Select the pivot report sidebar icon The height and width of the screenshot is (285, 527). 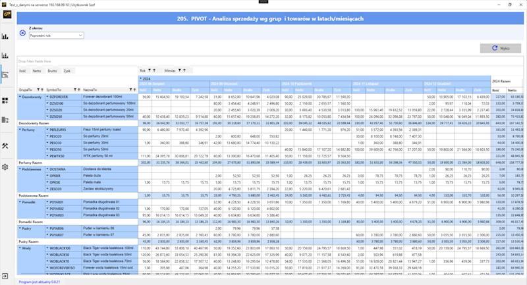pos(5,74)
